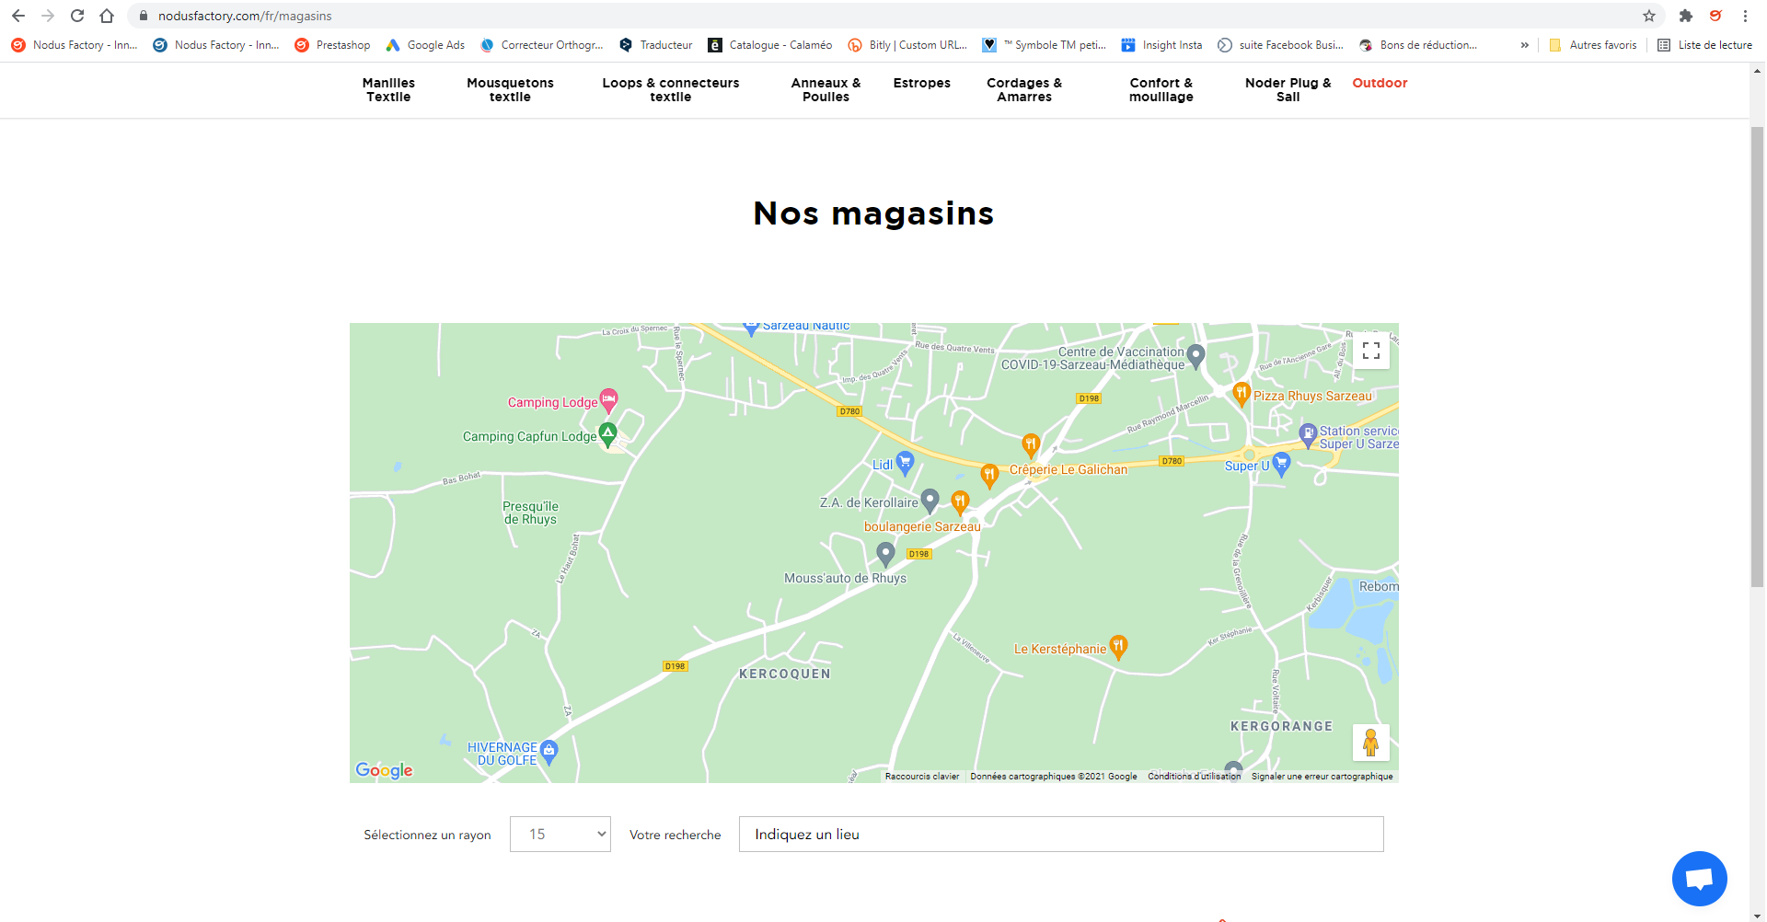Screen dimensions: 1767x922
Task: Expand the hidden bookmarks overflow chevron
Action: pos(1525,45)
